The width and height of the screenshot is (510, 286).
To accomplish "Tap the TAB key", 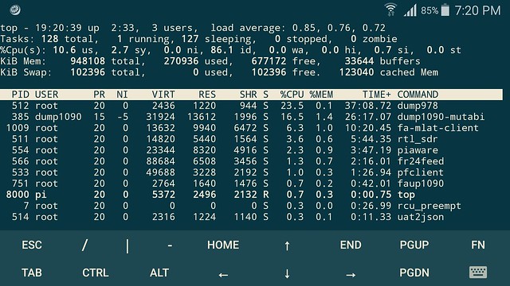I will coord(32,272).
